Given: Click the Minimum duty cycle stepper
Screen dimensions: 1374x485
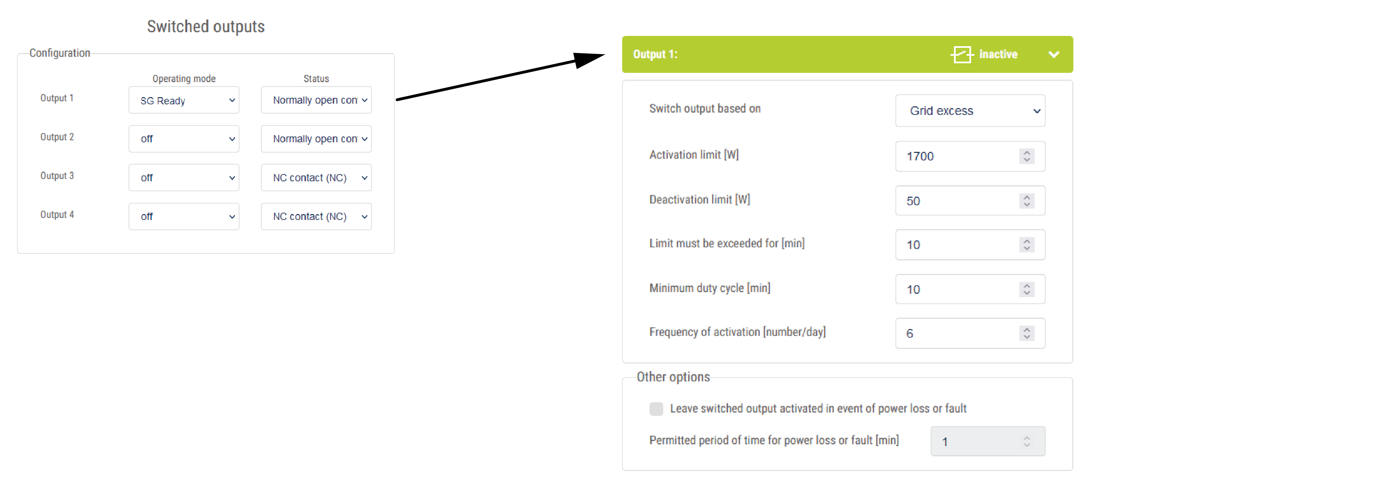Looking at the screenshot, I should (1027, 289).
